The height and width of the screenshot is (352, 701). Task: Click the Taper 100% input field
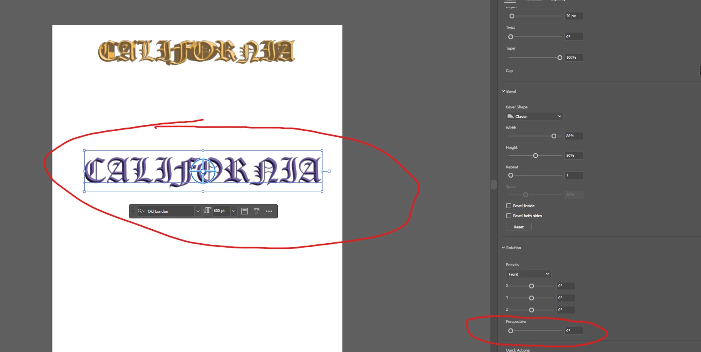[x=574, y=58]
